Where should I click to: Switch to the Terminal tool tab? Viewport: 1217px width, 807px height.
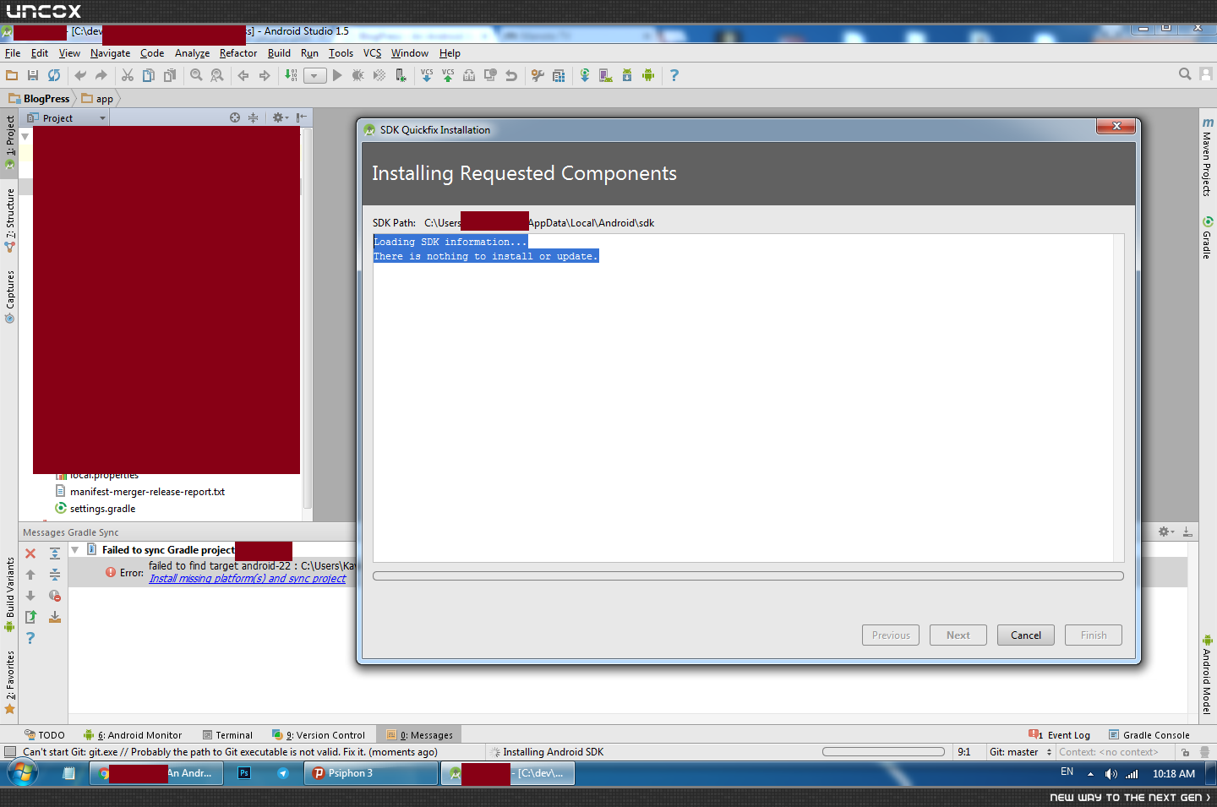[227, 735]
